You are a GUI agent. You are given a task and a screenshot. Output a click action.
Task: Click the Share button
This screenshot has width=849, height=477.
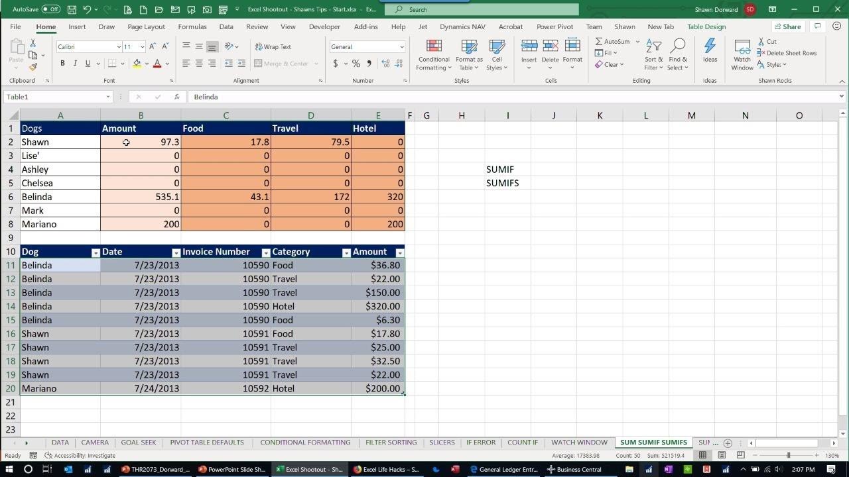pyautogui.click(x=787, y=26)
